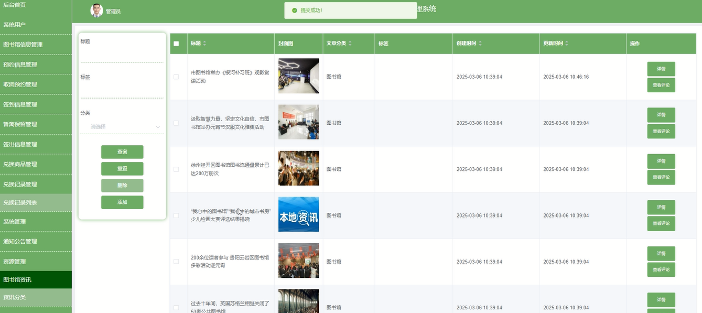
Task: Open 查看评论 for the 贵阳云岩区图书馆 article
Action: point(661,270)
